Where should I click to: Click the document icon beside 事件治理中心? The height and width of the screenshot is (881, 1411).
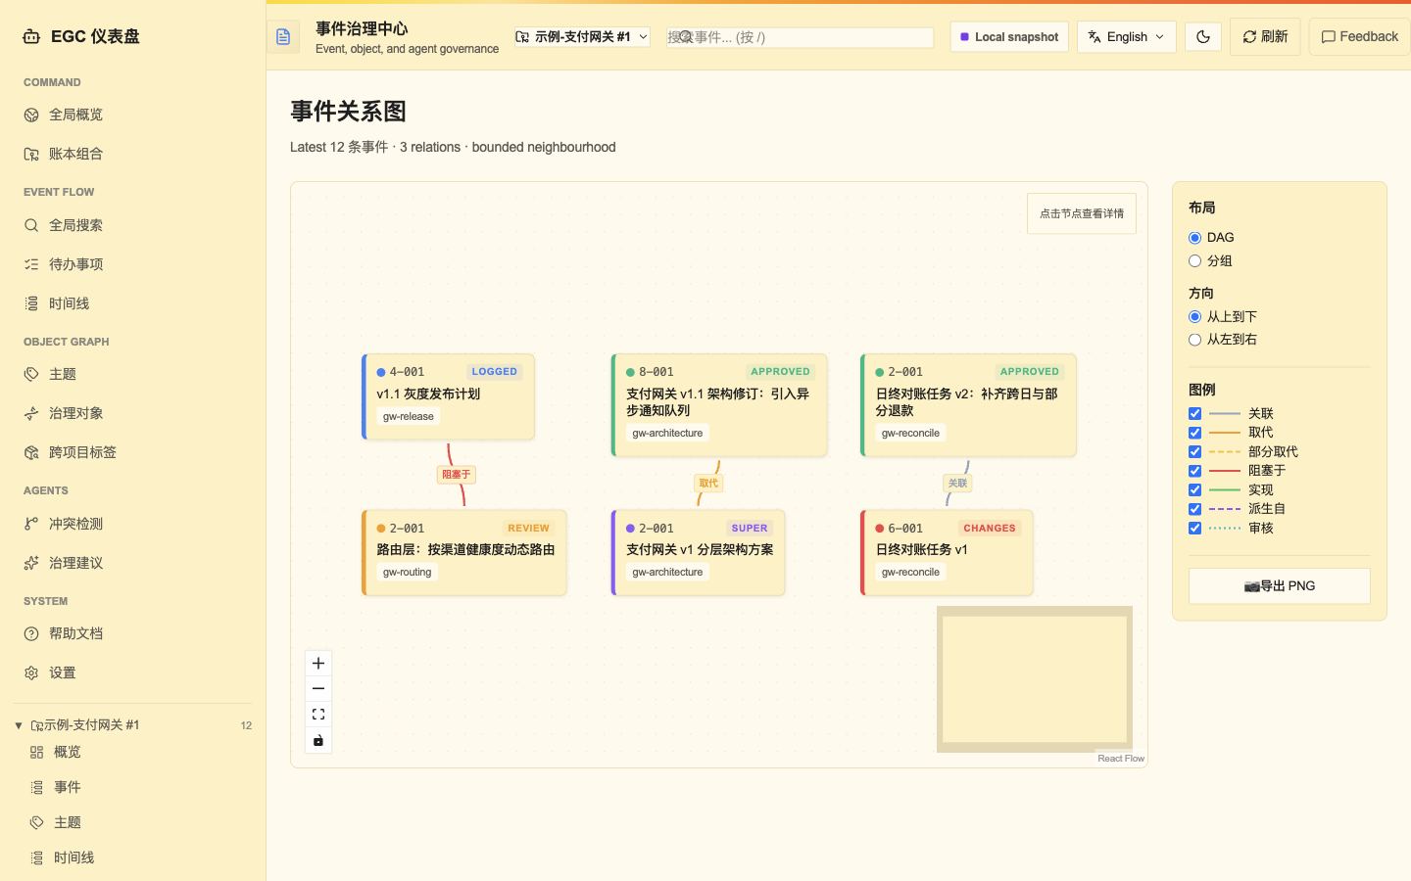(283, 37)
